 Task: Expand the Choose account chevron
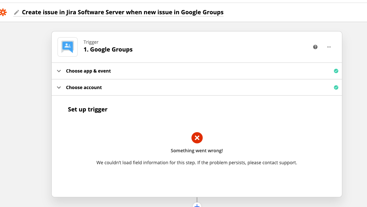pos(59,87)
